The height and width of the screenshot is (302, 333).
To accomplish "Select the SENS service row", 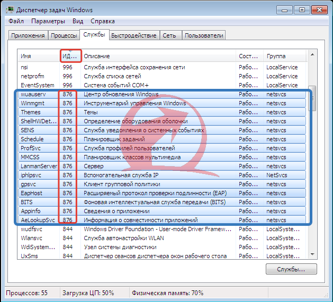I will coord(162,130).
